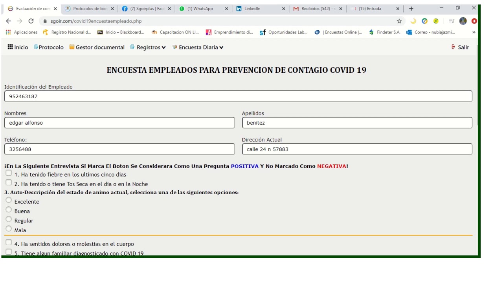Reload the page with the refresh icon
503x283 pixels.
click(31, 21)
